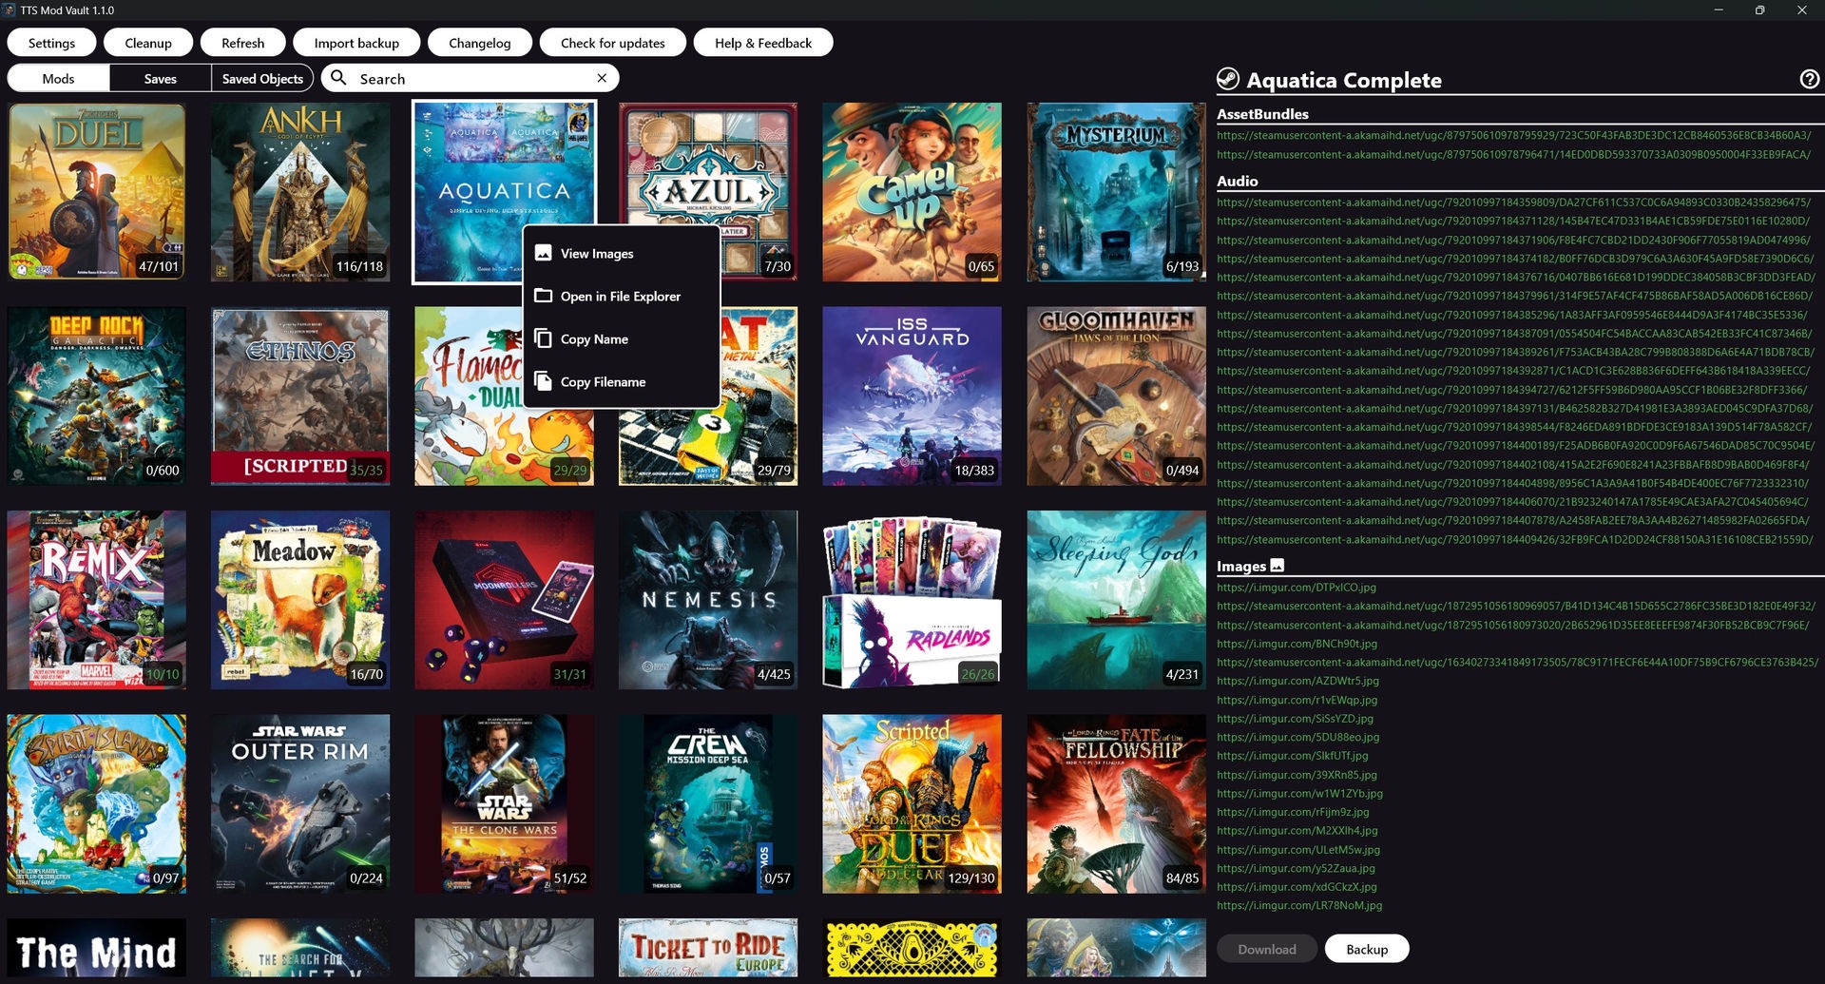Select the Radlands thumbnail
The width and height of the screenshot is (1825, 984).
912,600
